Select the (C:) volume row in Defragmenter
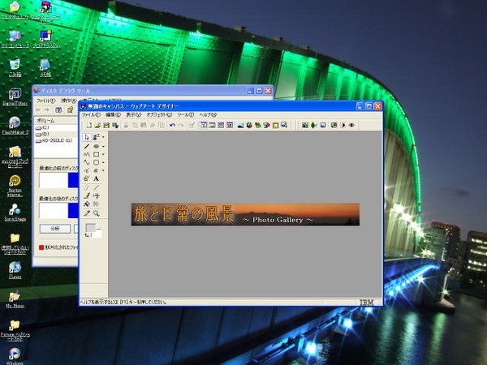 click(x=56, y=128)
